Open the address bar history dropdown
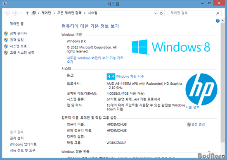This screenshot has width=227, height=160. click(x=155, y=13)
